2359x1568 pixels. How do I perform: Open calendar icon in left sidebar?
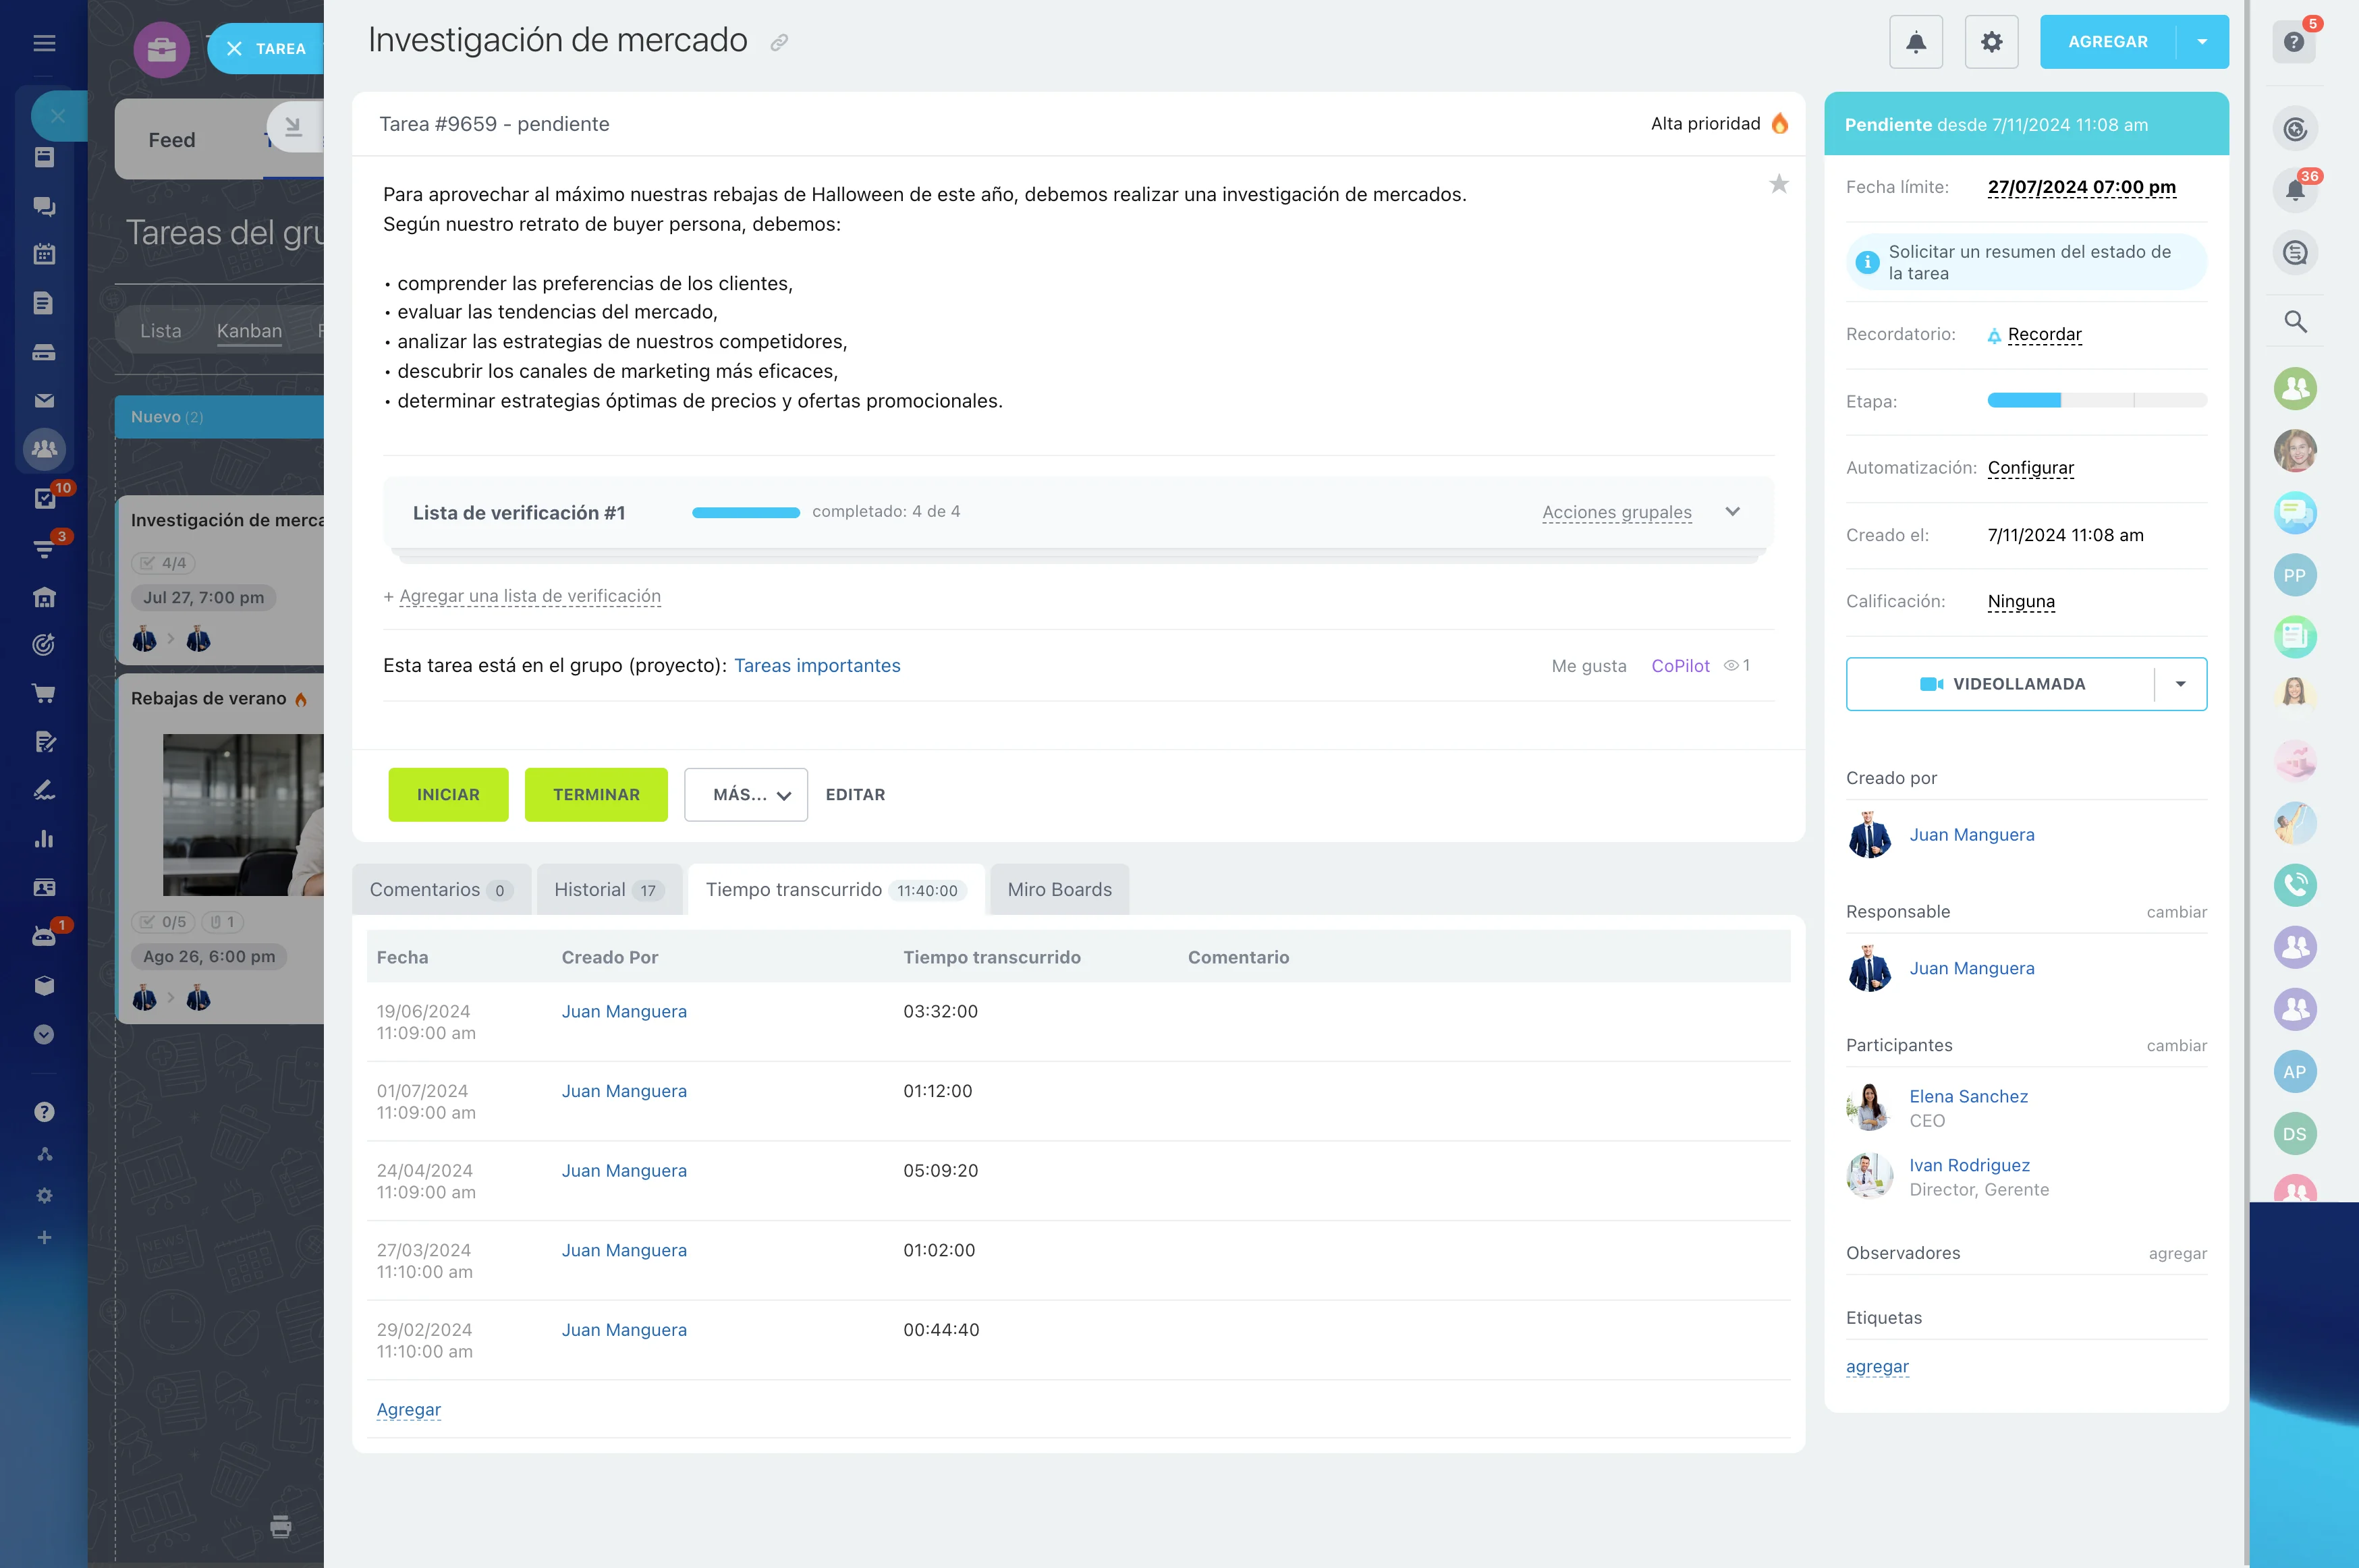(x=44, y=254)
